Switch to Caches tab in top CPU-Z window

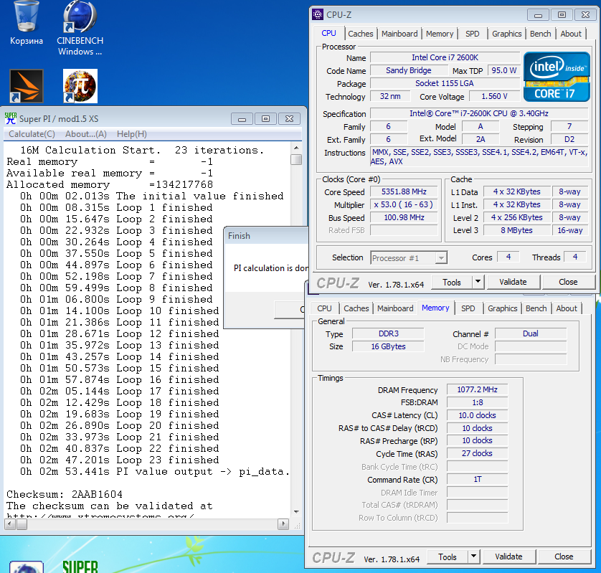[360, 34]
